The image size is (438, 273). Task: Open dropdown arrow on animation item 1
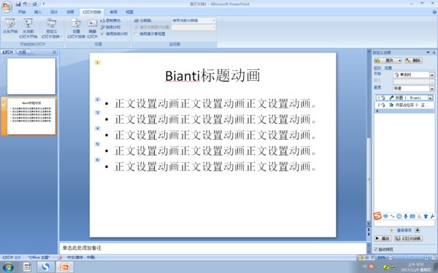[x=431, y=98]
